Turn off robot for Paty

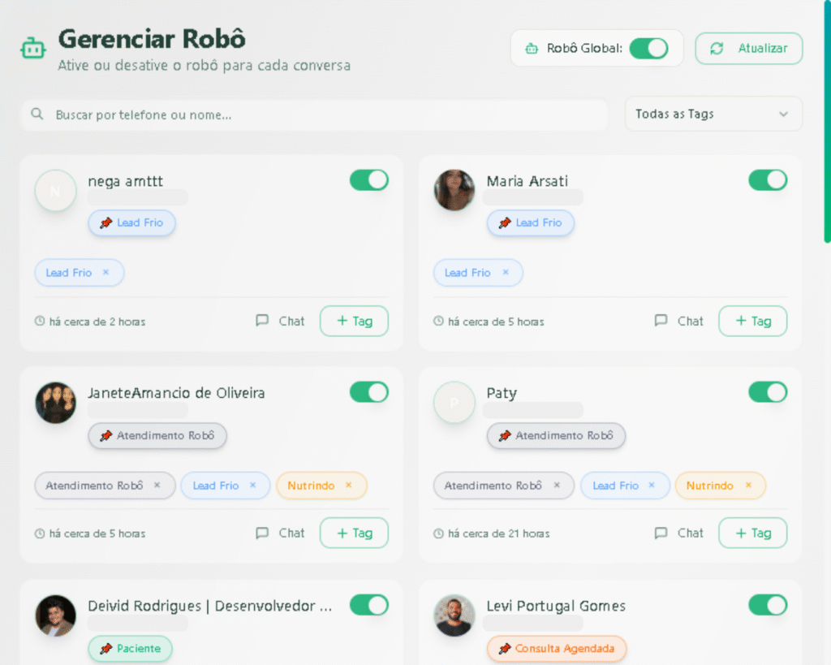click(x=768, y=393)
